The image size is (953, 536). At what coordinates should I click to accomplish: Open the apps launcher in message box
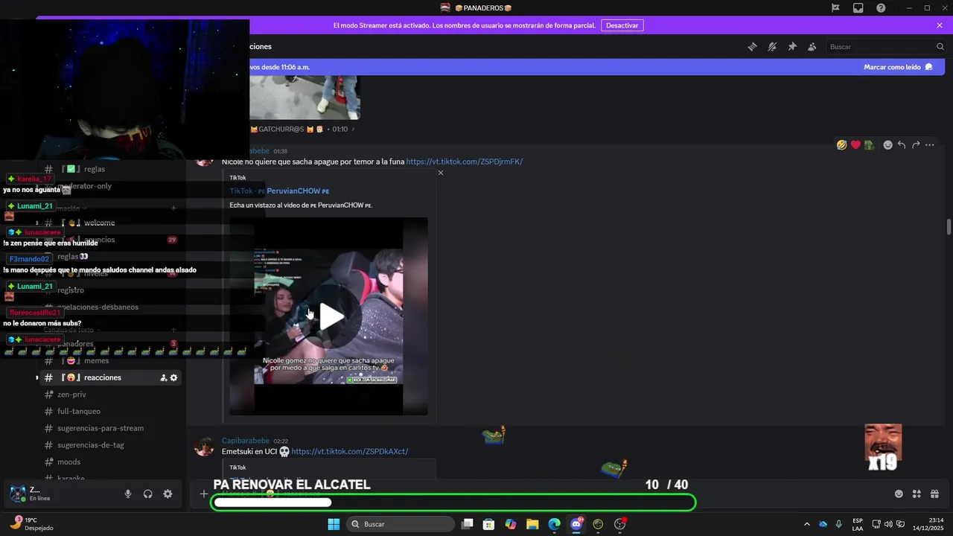(917, 494)
